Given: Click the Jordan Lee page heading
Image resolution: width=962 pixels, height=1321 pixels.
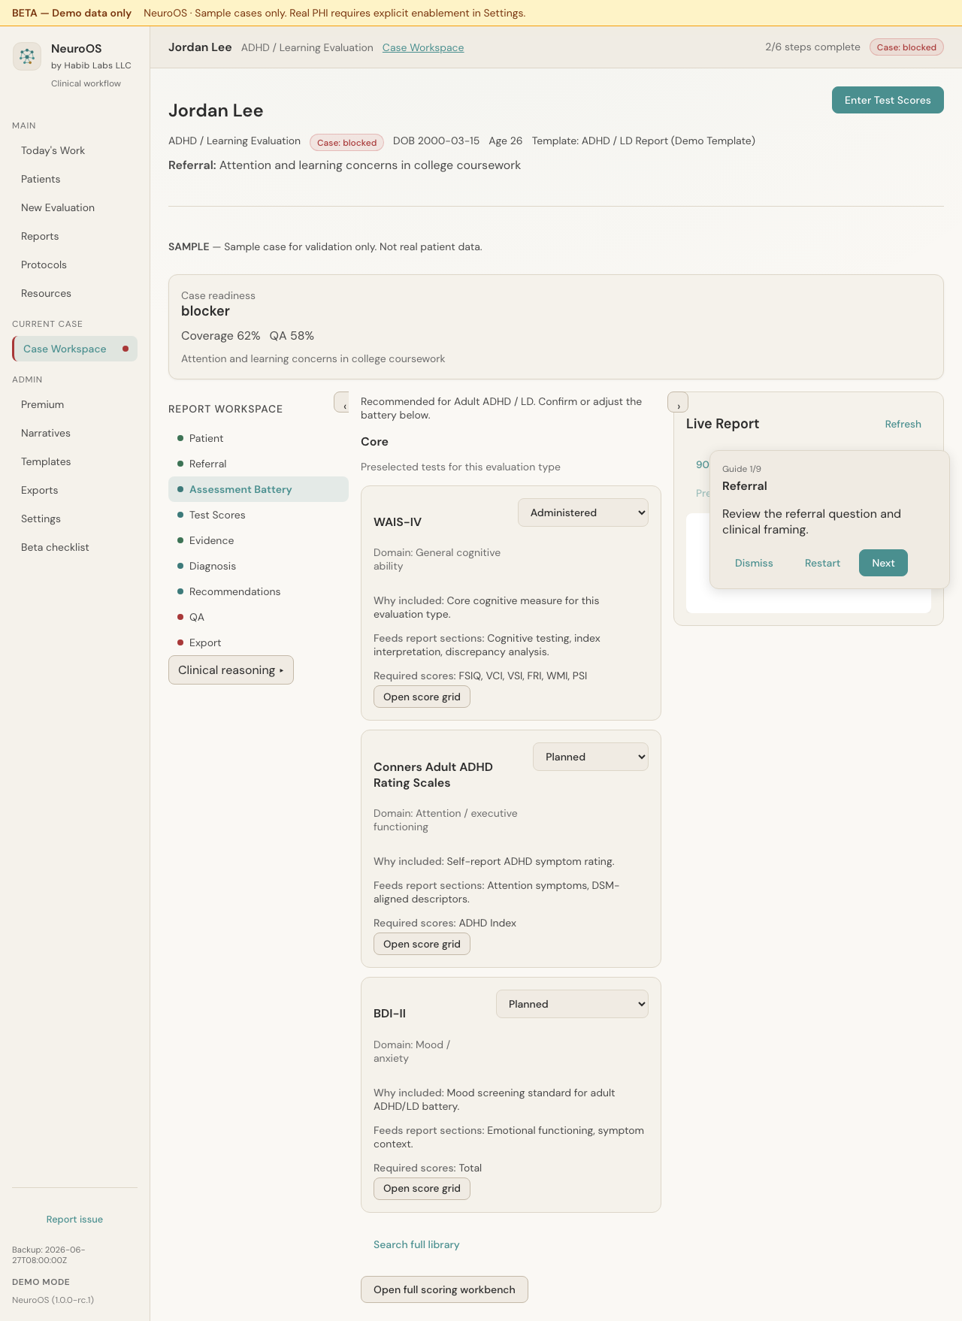Looking at the screenshot, I should 216,110.
